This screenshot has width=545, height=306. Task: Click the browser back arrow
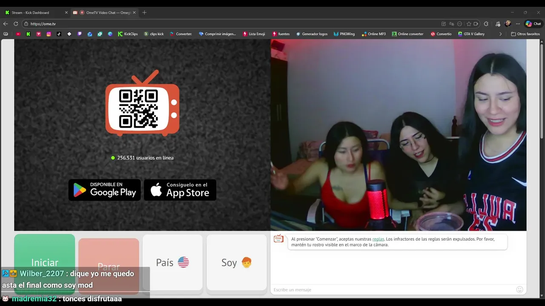click(6, 24)
